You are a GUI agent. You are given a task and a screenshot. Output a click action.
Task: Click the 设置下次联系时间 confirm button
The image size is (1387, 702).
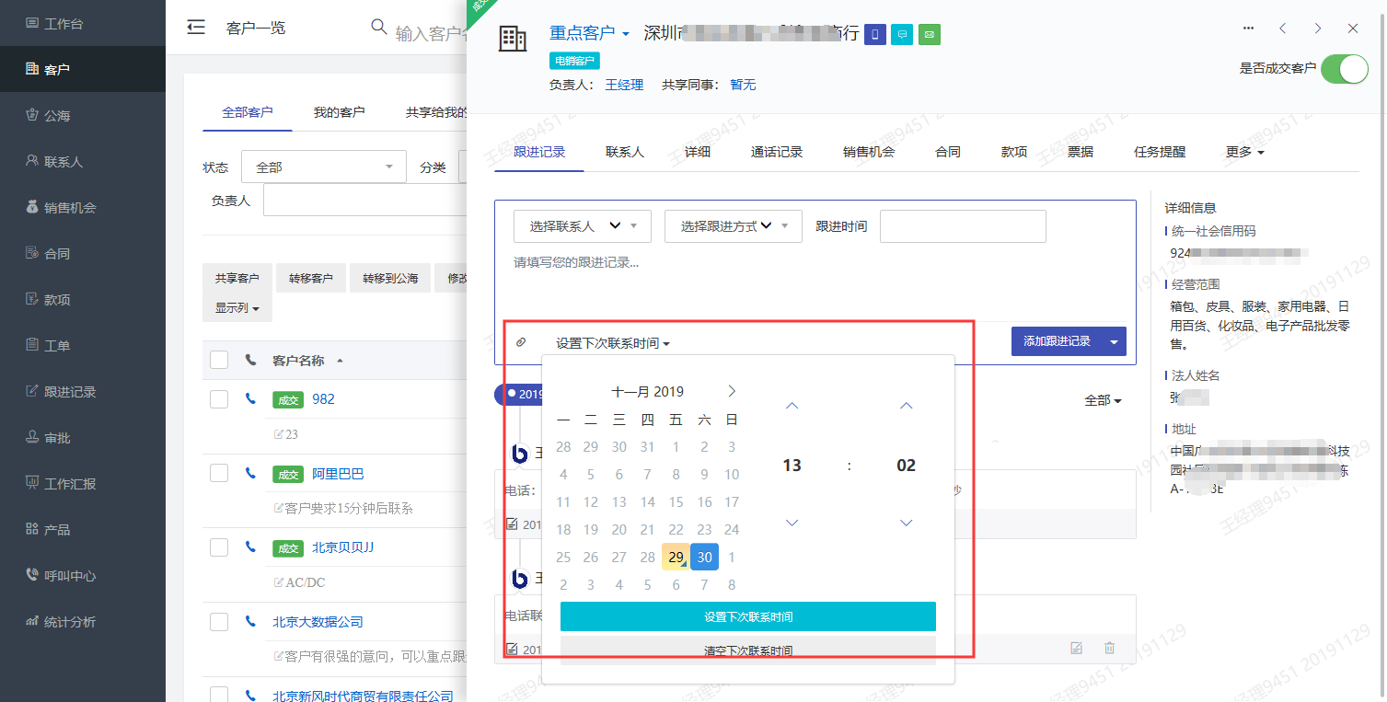[x=747, y=616]
